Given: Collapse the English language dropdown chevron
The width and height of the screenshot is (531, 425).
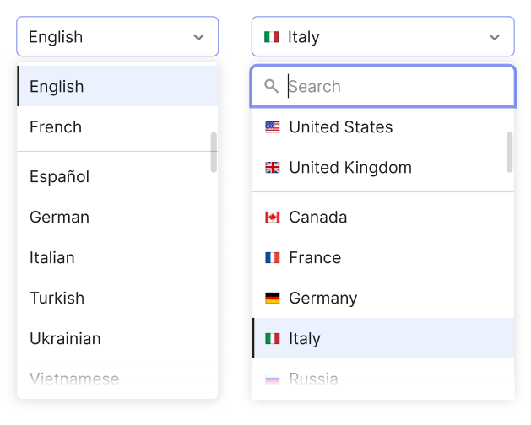Looking at the screenshot, I should (198, 37).
